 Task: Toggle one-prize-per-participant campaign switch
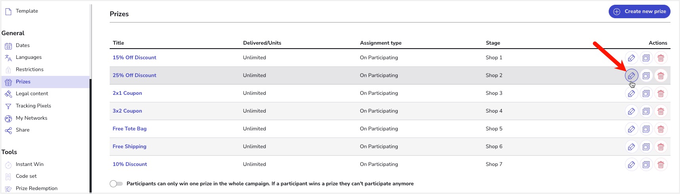(x=116, y=184)
